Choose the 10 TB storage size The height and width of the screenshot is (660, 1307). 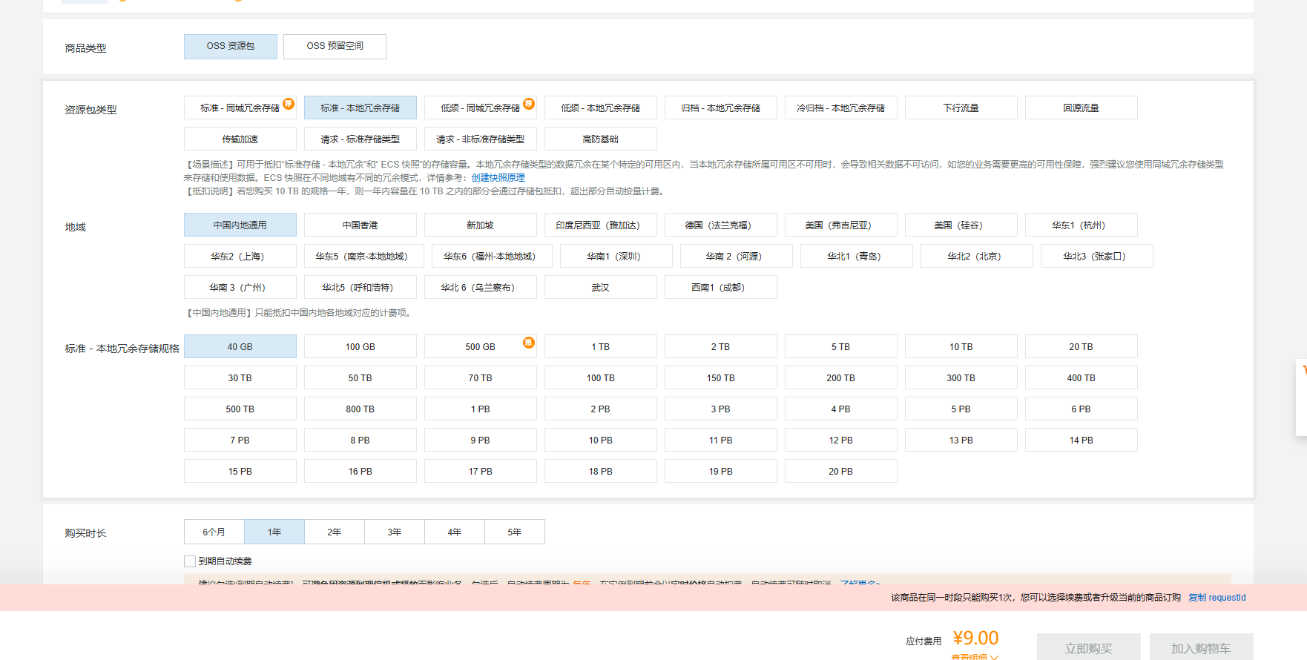[961, 347]
